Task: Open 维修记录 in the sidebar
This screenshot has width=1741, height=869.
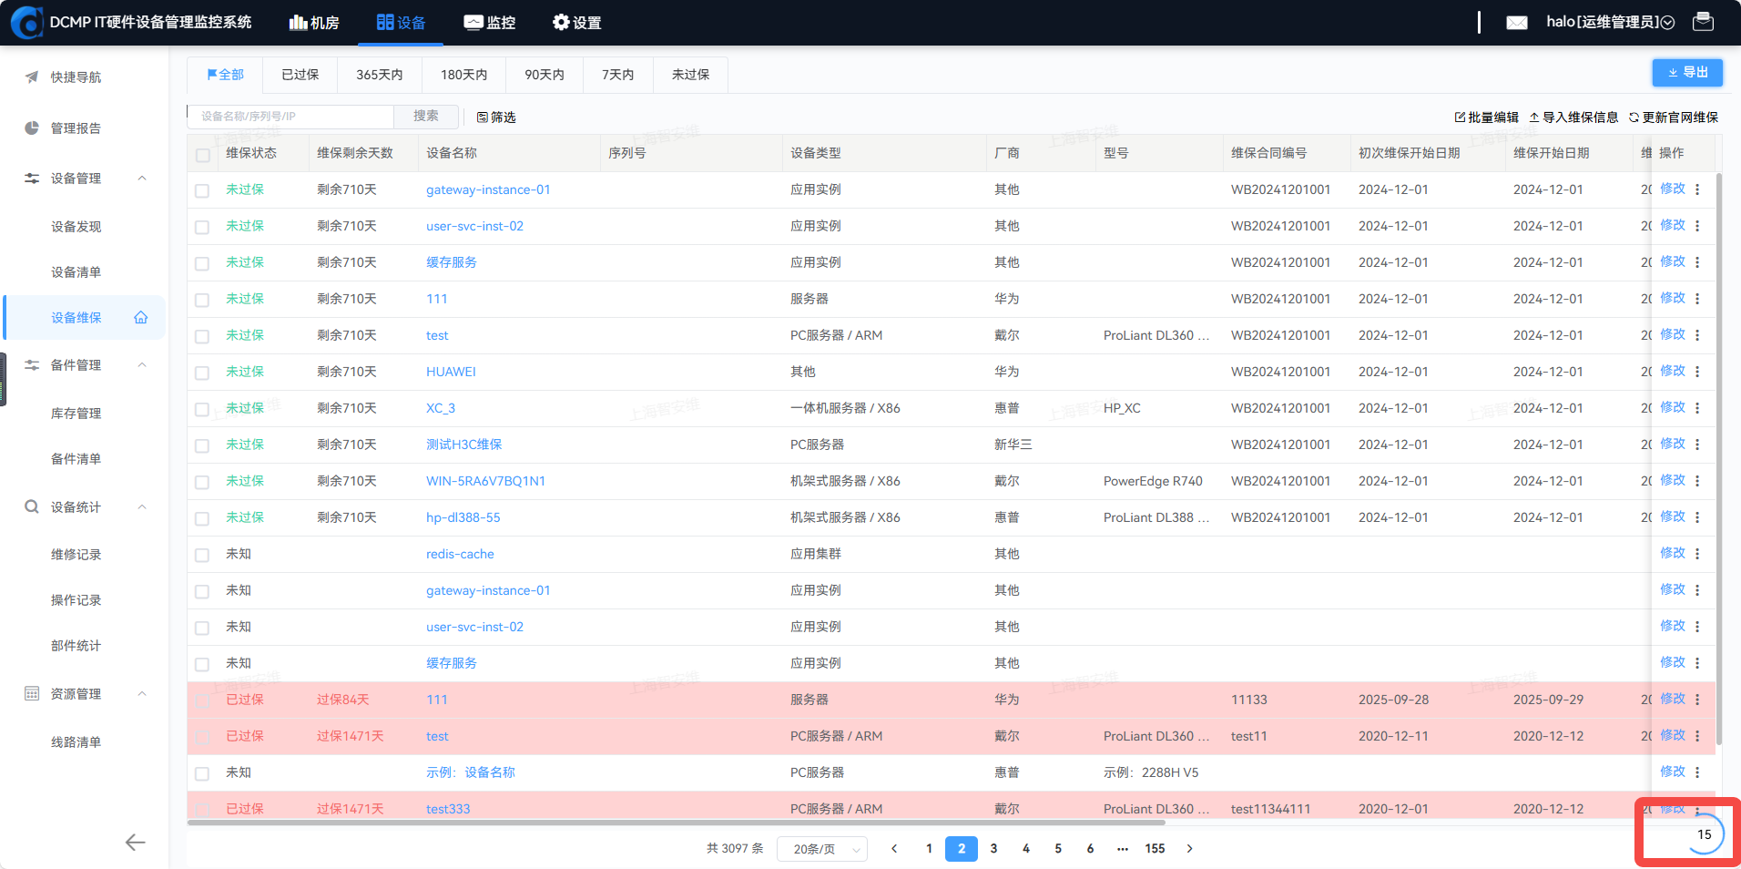Action: point(76,555)
